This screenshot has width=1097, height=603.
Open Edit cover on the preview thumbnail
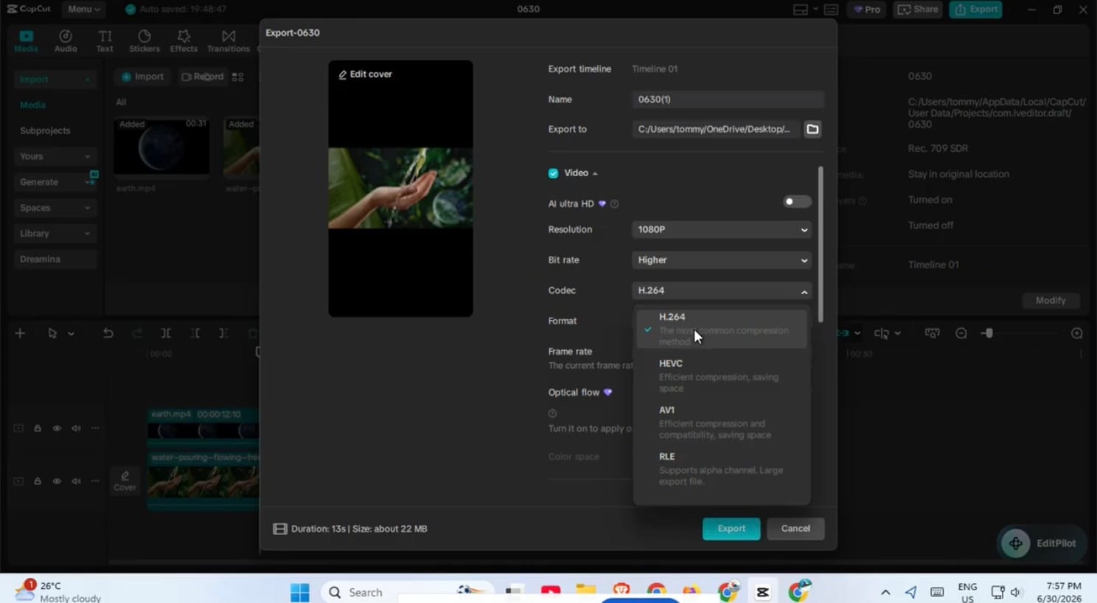click(365, 74)
